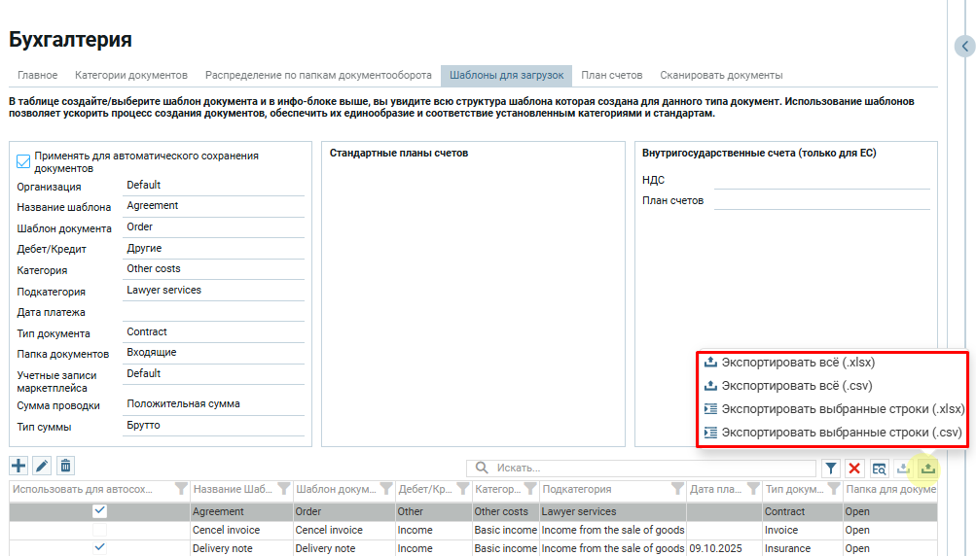Image resolution: width=976 pixels, height=556 pixels.
Task: Choose 'Экспортировать выбранные строки (.csv)' option
Action: tap(841, 433)
